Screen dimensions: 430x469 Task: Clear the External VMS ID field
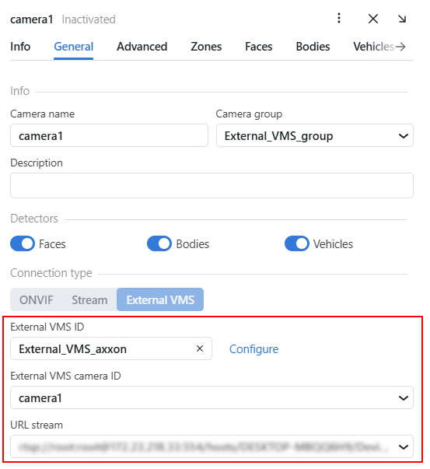200,348
